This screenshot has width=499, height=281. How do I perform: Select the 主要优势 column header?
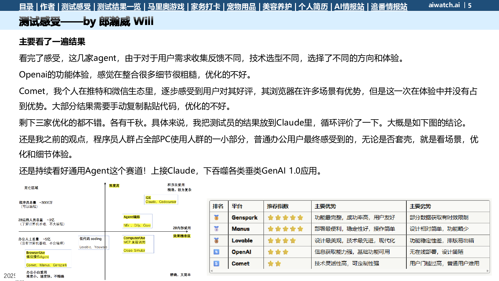click(325, 206)
